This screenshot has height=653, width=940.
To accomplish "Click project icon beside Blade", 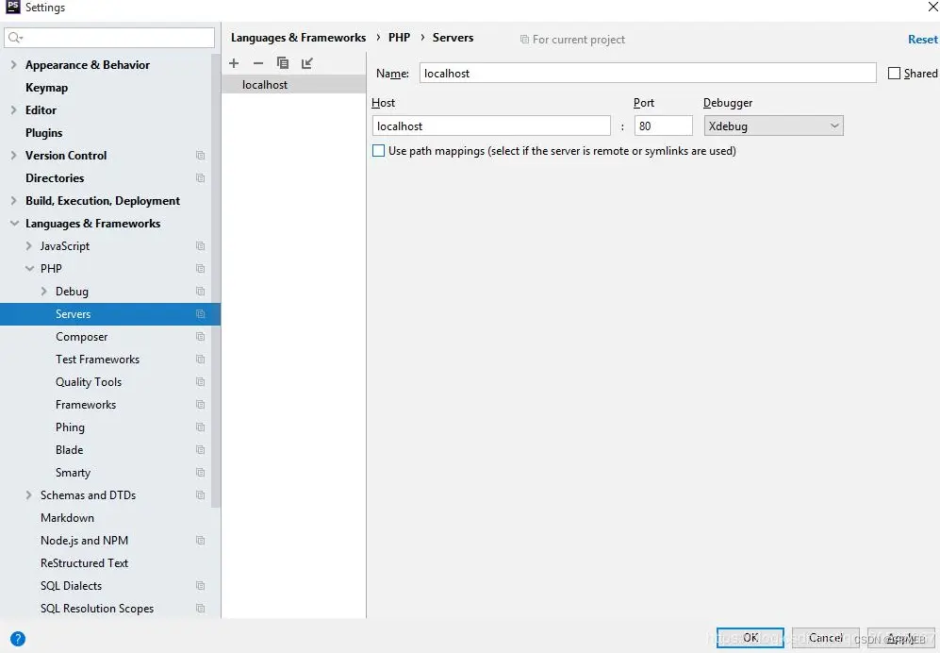I will (x=200, y=450).
